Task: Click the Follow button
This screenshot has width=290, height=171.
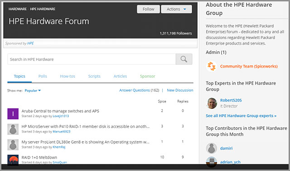Action: (x=148, y=9)
